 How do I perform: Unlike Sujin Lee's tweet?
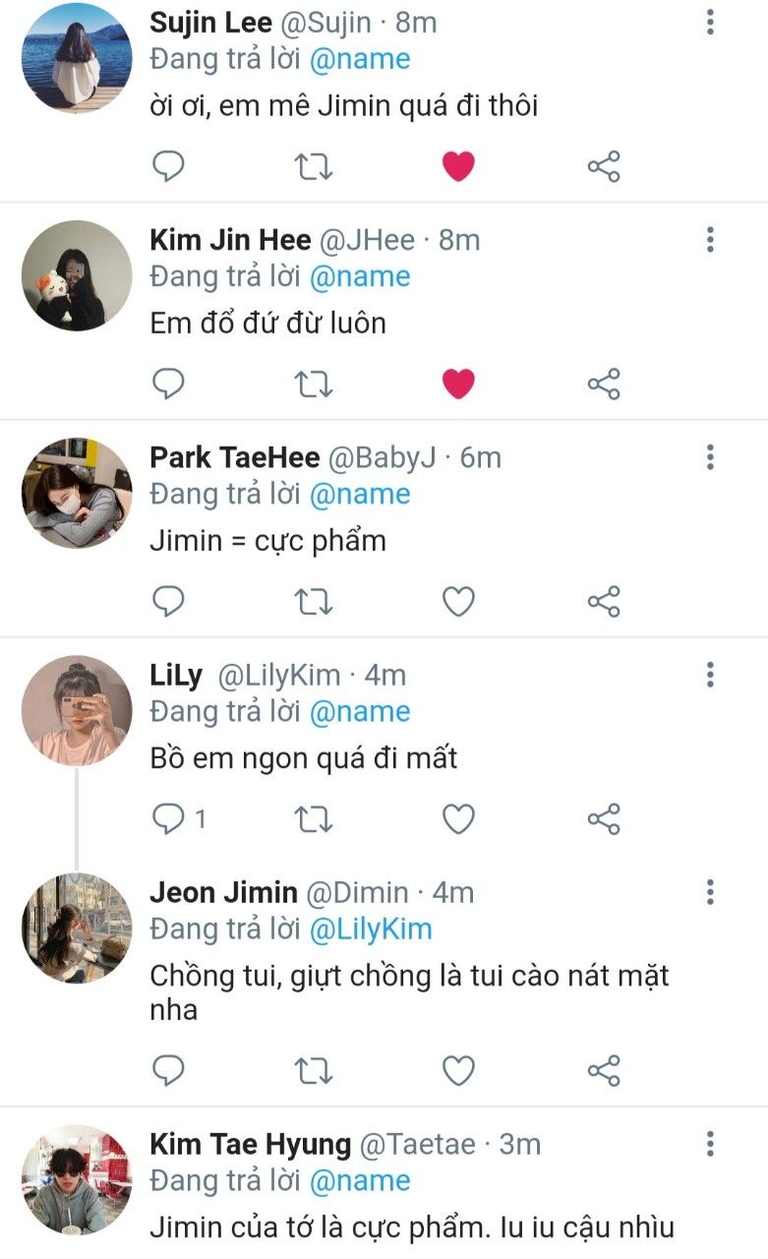[458, 166]
